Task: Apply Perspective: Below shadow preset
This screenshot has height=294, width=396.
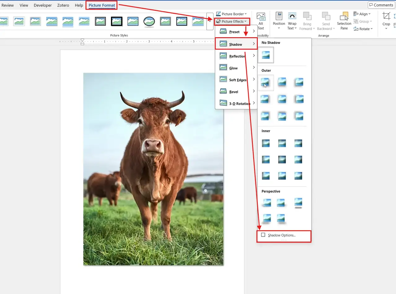Action: coord(299,203)
